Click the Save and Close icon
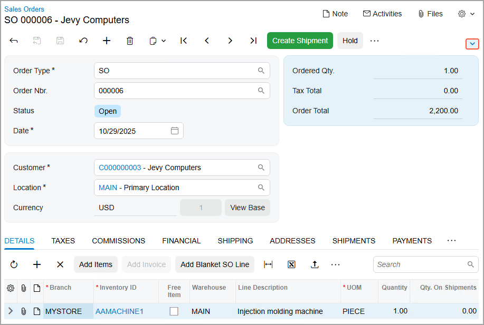 pyautogui.click(x=37, y=41)
